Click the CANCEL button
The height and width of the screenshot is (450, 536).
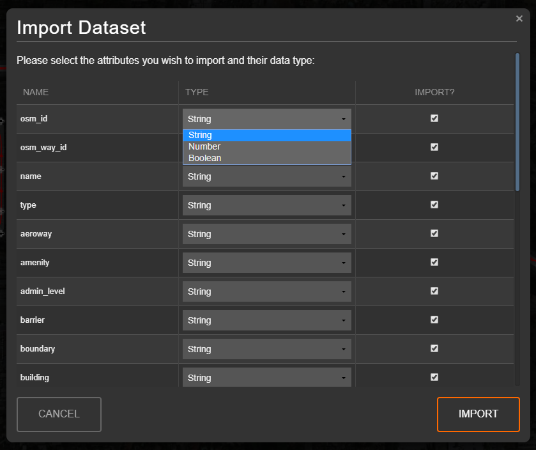[x=59, y=414]
